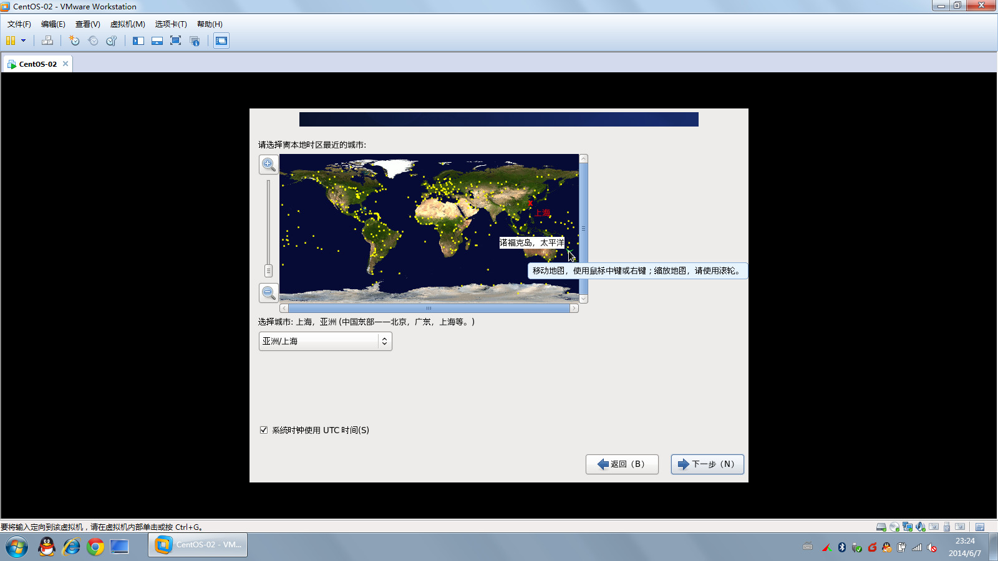Image resolution: width=998 pixels, height=561 pixels.
Task: Click the 上海 label on the map
Action: [542, 213]
